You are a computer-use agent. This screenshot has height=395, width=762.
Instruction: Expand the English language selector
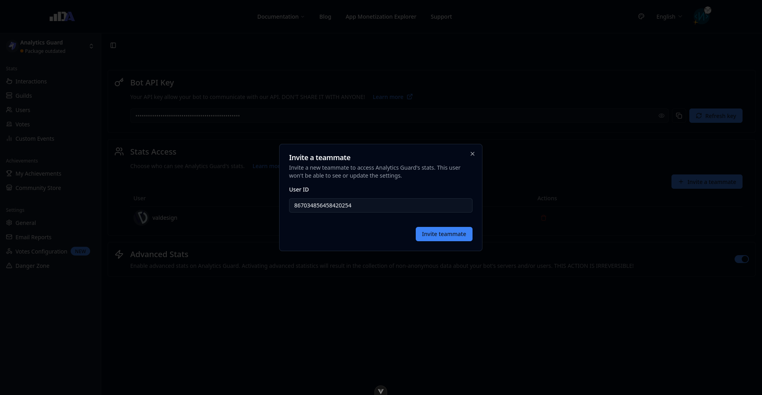pos(669,17)
